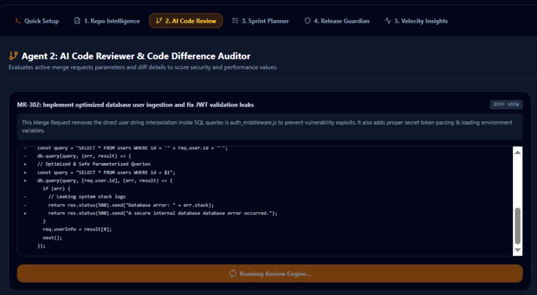Click the 'if (err) {' code line

tap(57, 188)
